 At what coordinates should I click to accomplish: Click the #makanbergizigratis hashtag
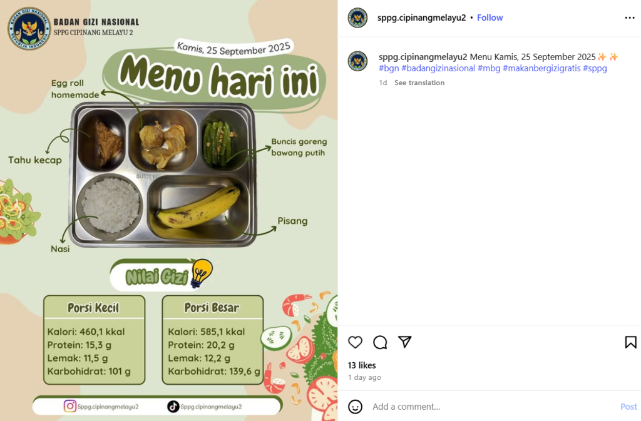(x=541, y=68)
